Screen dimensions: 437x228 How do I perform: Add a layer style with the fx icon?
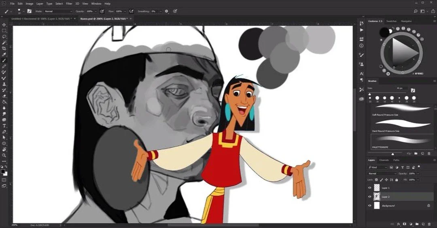pyautogui.click(x=399, y=224)
